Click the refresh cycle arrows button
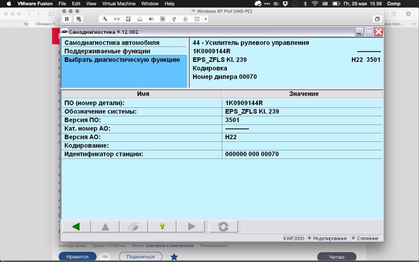The image size is (419, 262). 223,227
